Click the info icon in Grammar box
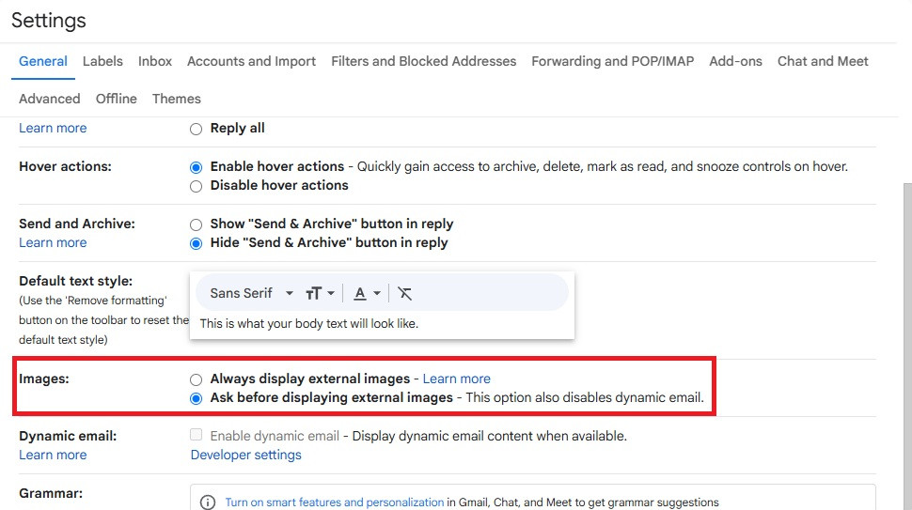 tap(208, 502)
